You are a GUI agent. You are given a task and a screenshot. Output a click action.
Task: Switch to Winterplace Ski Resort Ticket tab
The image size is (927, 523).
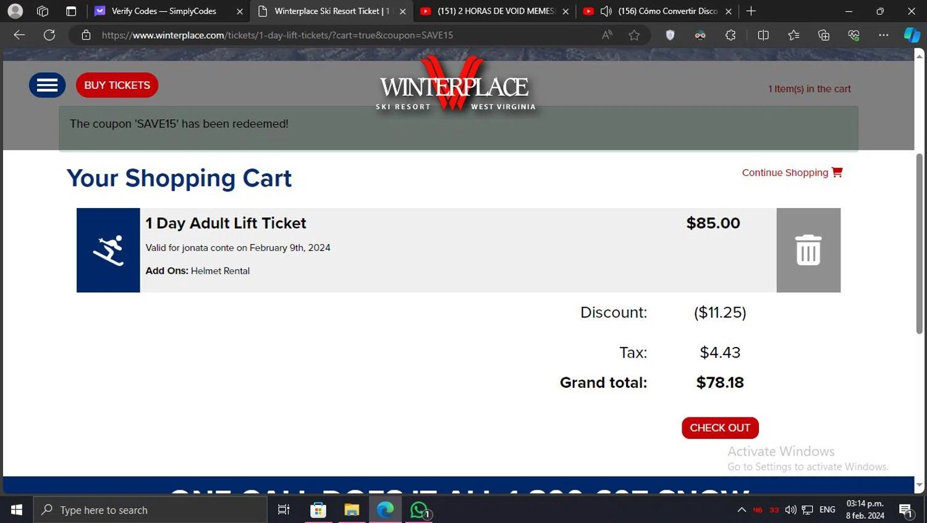[332, 11]
